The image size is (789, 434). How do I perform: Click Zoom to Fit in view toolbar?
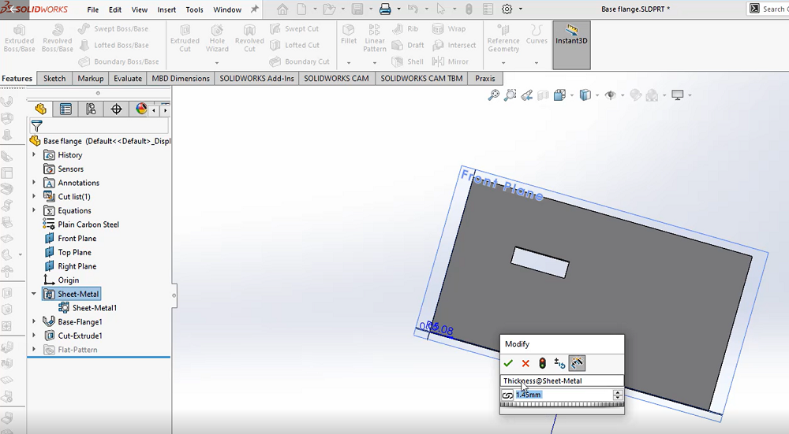[494, 95]
